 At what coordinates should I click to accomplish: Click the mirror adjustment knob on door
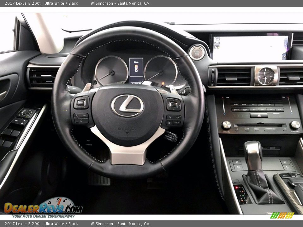[x=27, y=113]
